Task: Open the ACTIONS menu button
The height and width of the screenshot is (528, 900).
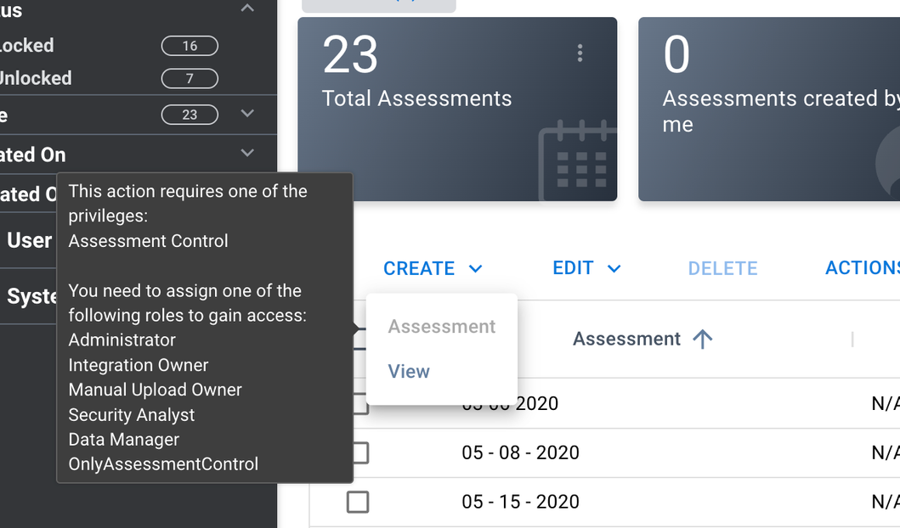Action: (862, 268)
